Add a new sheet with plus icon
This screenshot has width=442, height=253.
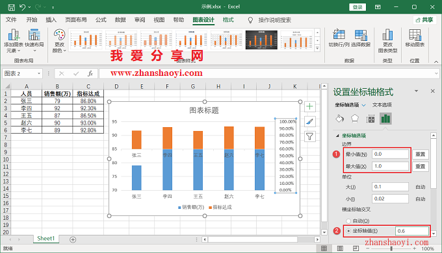tap(73, 239)
